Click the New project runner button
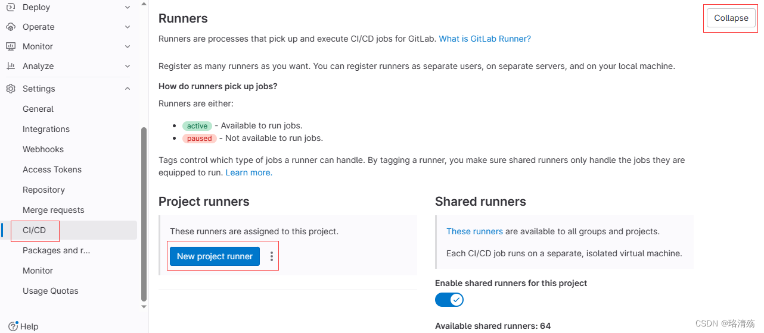The height and width of the screenshot is (333, 764). [215, 256]
